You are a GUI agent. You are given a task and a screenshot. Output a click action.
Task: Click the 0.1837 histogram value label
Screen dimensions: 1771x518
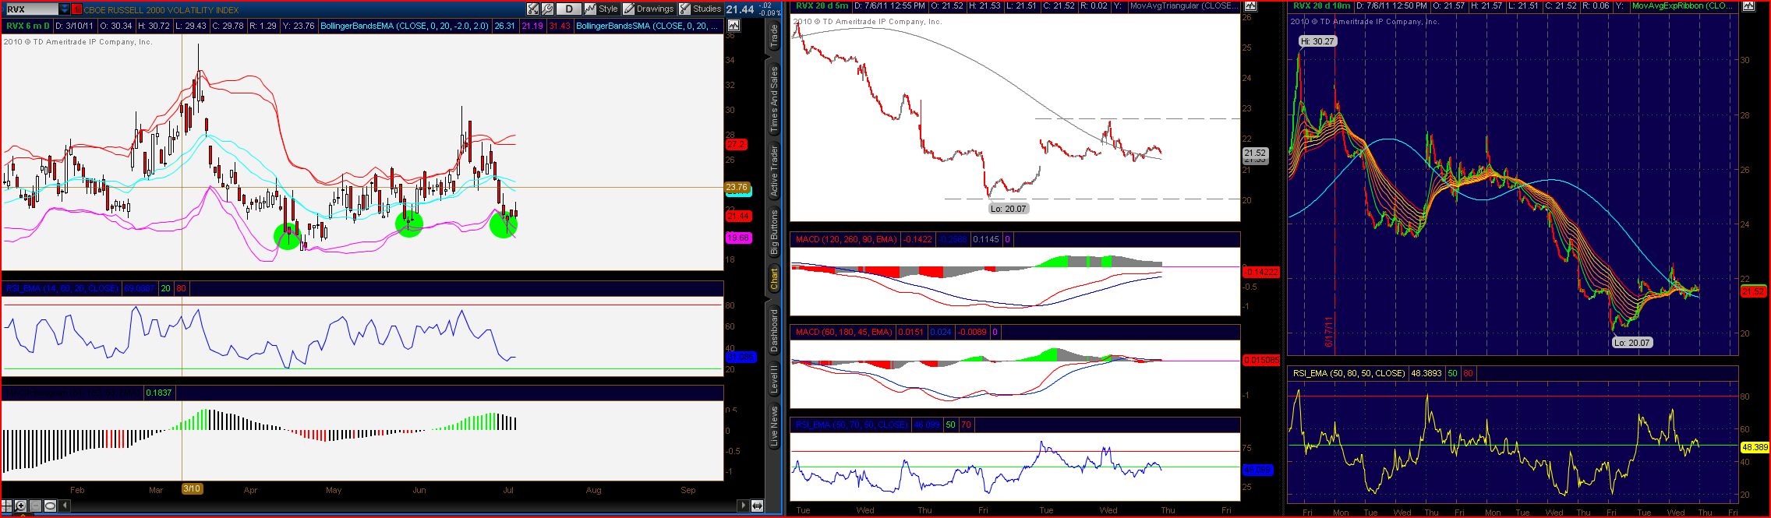coord(159,393)
